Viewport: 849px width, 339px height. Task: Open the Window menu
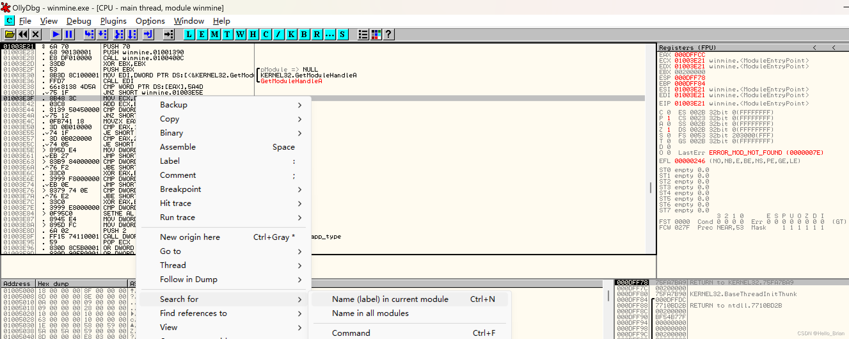[x=189, y=21]
